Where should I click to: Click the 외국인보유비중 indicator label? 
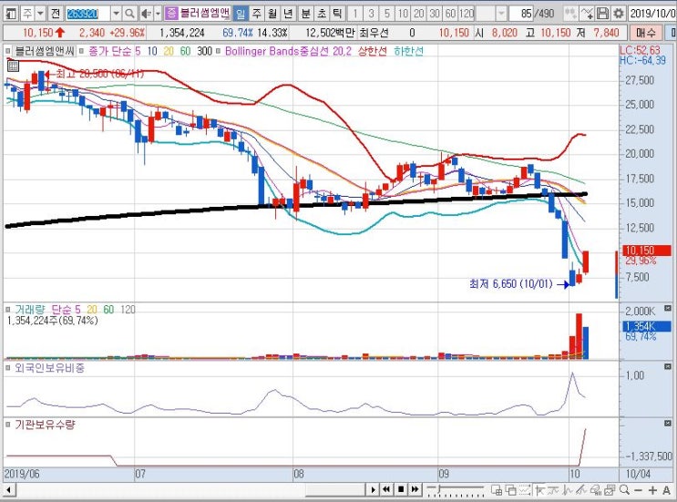coord(49,368)
